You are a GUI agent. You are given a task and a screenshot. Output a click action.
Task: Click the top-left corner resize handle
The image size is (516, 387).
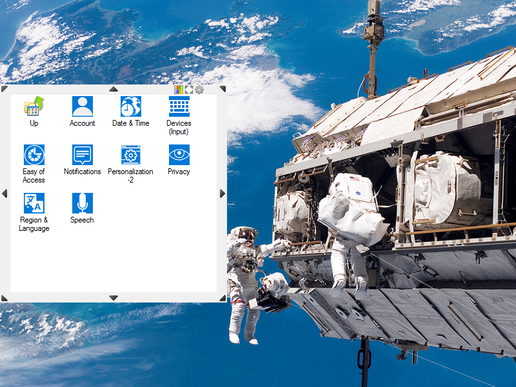click(4, 89)
